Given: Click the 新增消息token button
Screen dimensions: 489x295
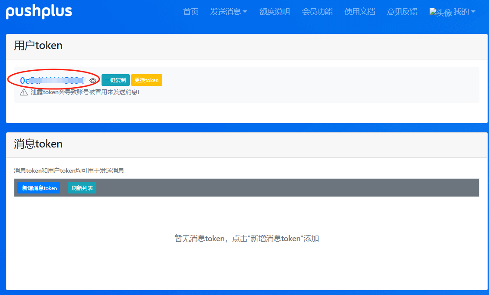Looking at the screenshot, I should [x=39, y=188].
